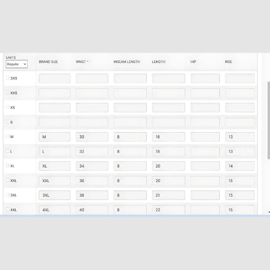The width and height of the screenshot is (270, 270).
Task: Click the Length field for size 3XL
Action: point(168,195)
